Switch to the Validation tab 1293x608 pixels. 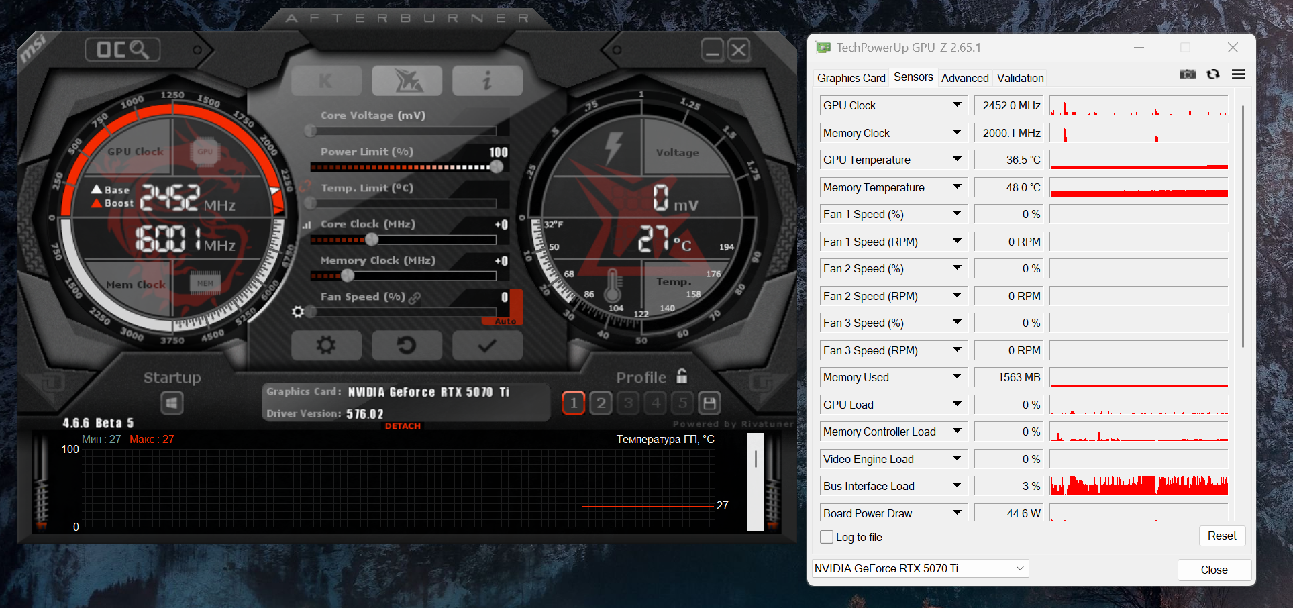pos(1020,78)
